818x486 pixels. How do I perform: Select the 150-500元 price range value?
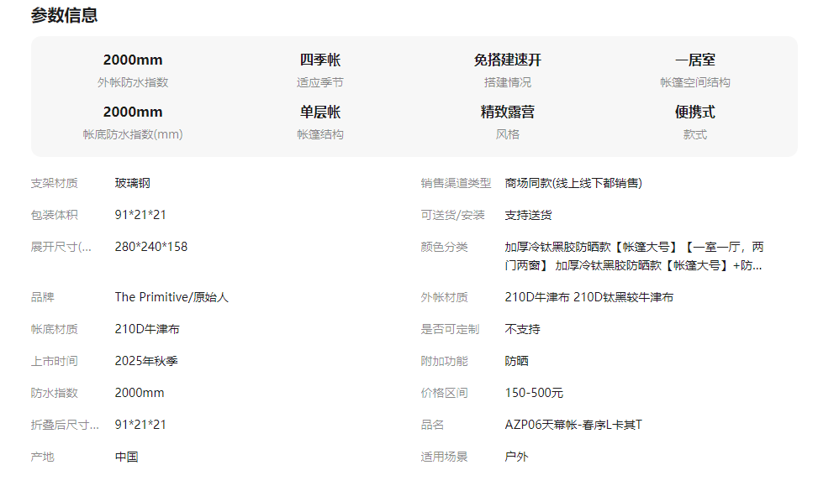(534, 393)
